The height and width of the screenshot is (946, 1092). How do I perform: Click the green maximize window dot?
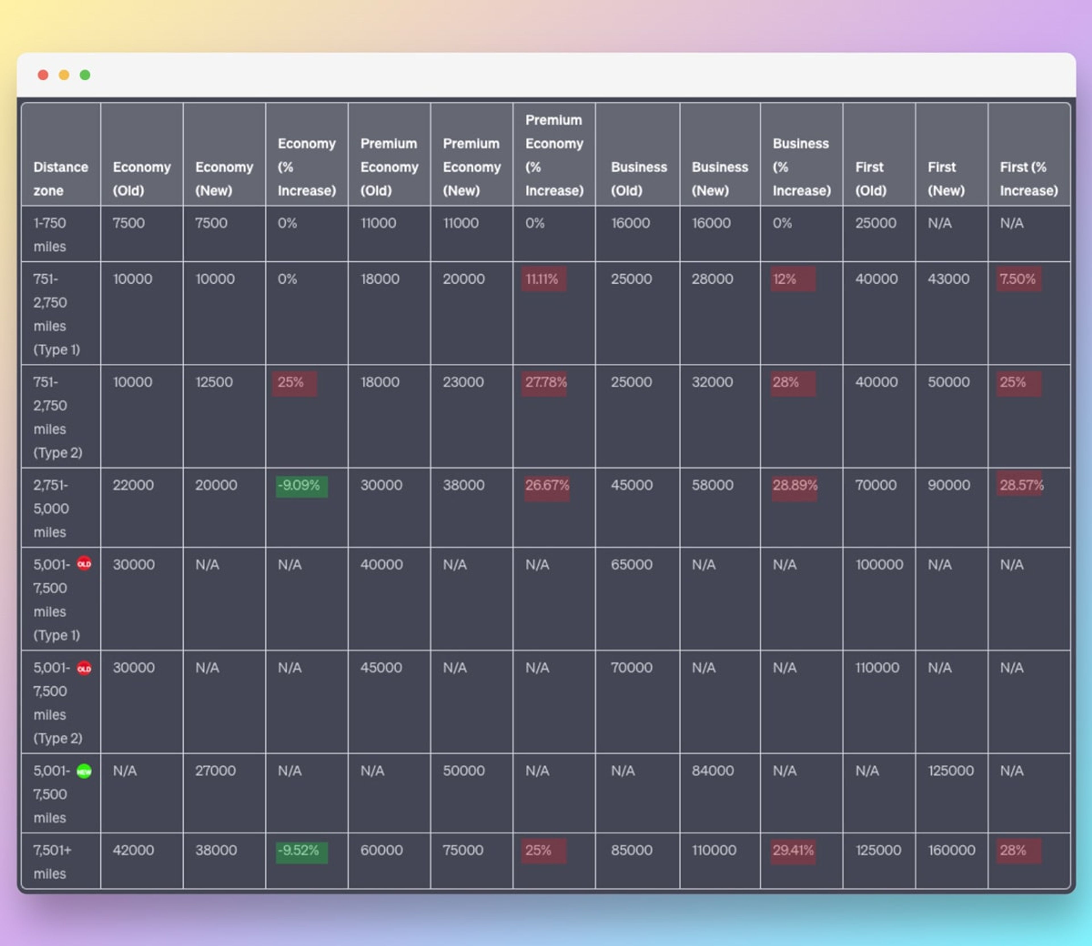pos(85,75)
